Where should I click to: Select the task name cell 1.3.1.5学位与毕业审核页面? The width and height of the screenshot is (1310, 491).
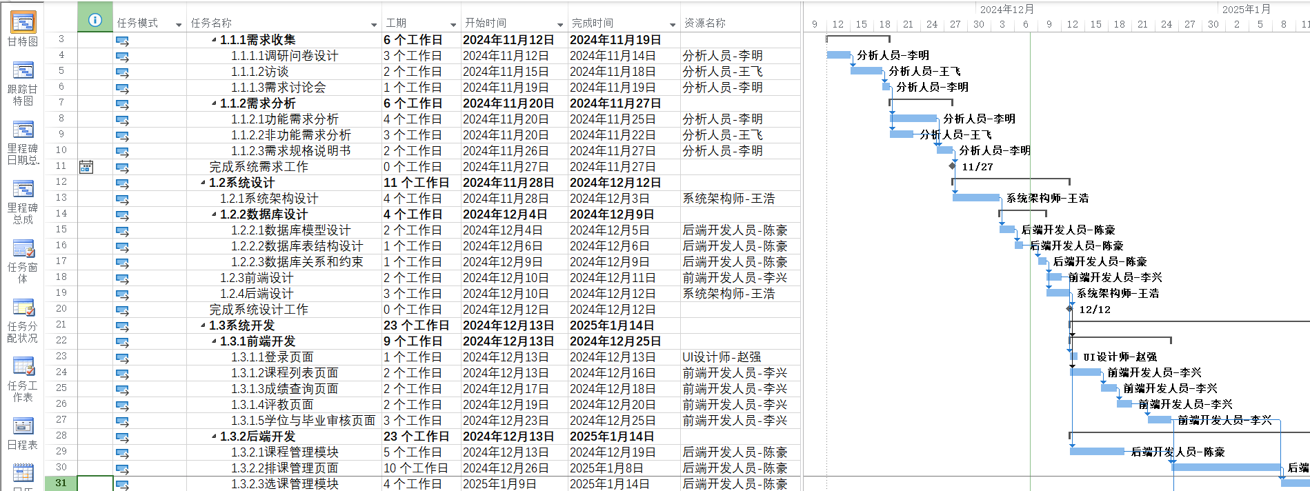click(x=284, y=421)
